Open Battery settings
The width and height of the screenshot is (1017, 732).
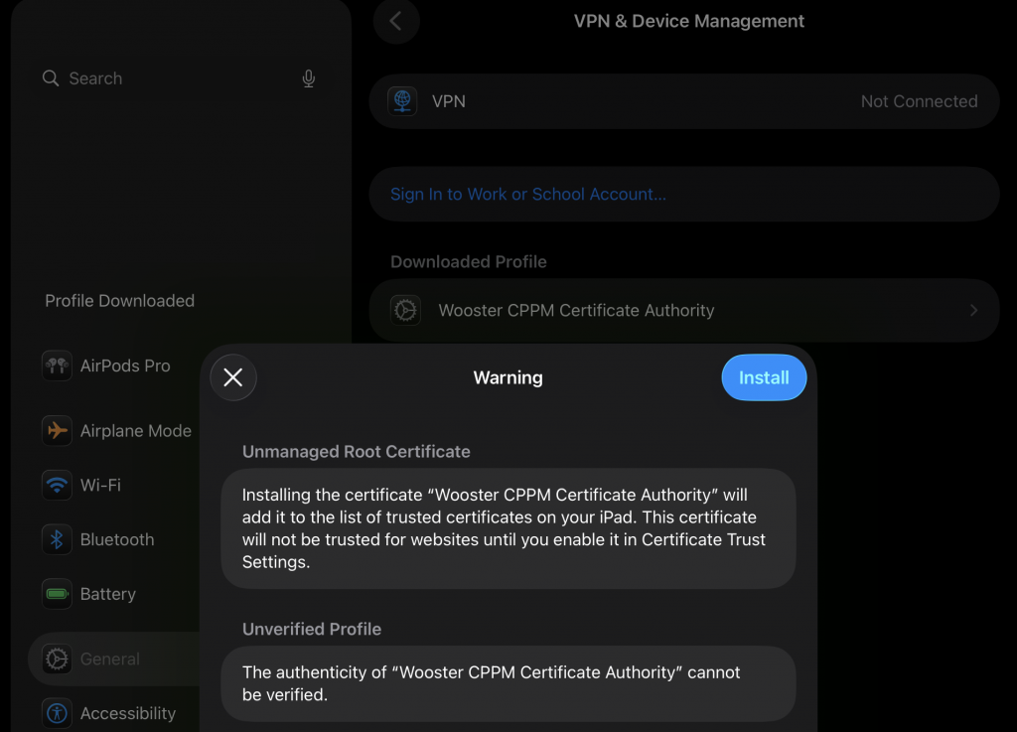point(113,594)
